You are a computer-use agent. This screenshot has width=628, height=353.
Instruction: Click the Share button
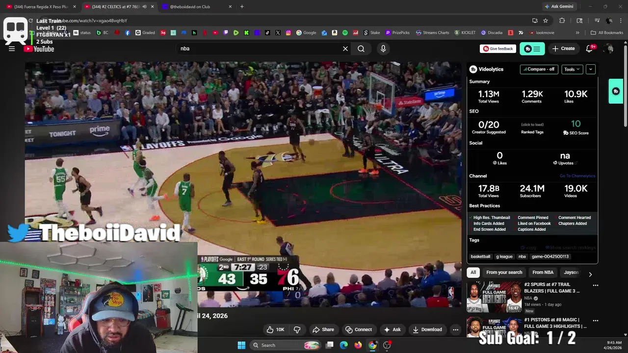coord(323,329)
